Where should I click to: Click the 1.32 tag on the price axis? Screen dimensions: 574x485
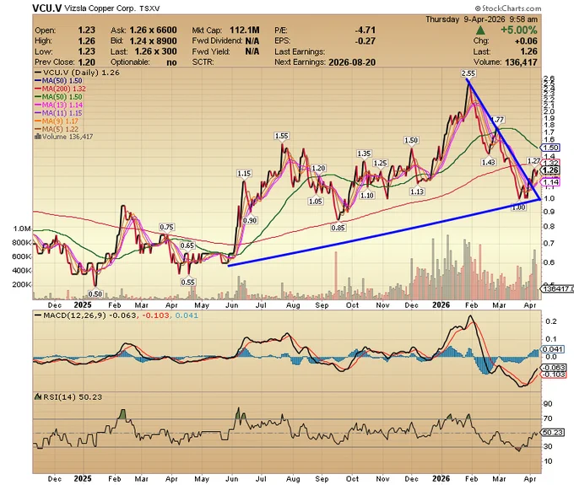[x=551, y=163]
